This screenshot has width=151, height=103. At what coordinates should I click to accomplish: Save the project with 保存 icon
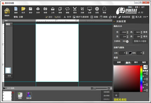click(30, 10)
